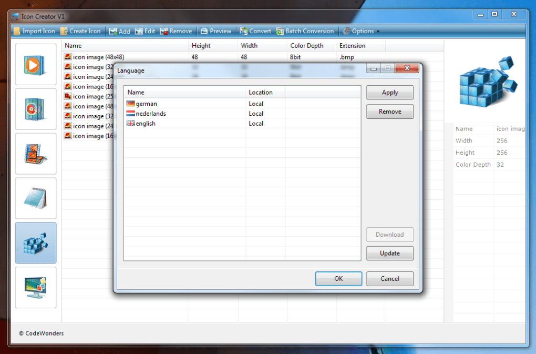Confirm language selection with OK
The image size is (536, 354).
(338, 278)
